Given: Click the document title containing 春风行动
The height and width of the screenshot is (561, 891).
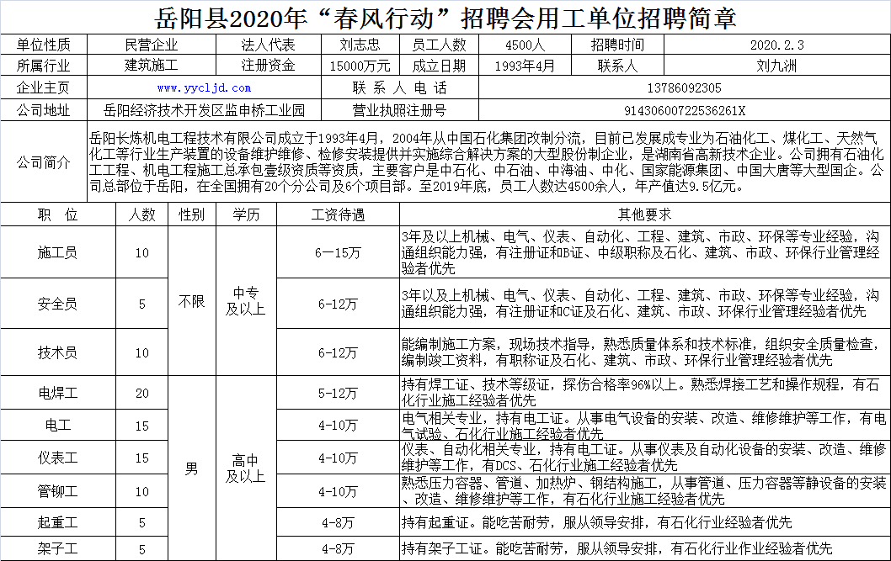Looking at the screenshot, I should point(445,18).
